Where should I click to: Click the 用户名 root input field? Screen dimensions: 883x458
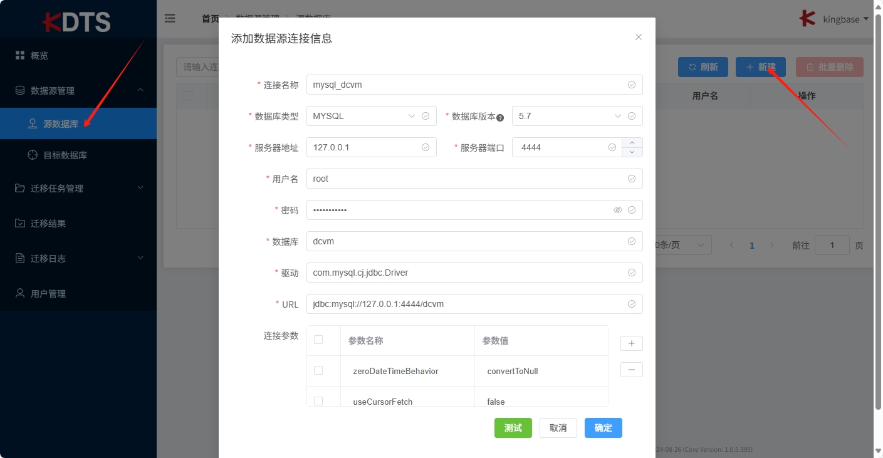tap(474, 179)
